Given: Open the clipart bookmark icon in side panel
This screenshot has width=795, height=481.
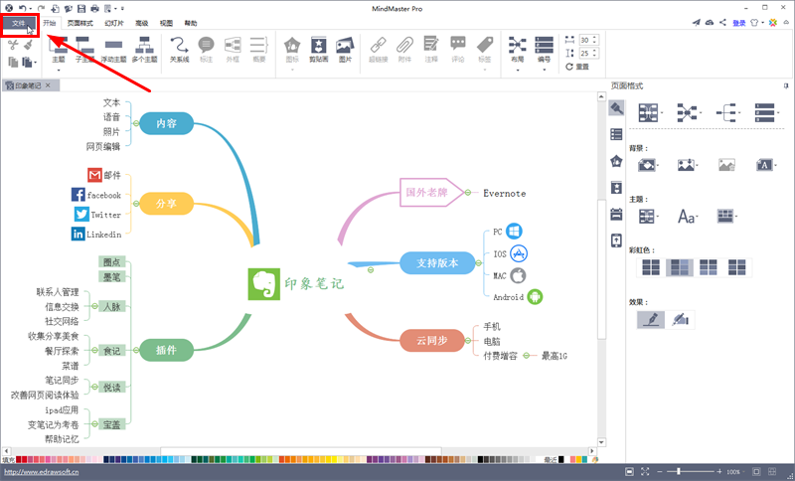Looking at the screenshot, I should tap(616, 188).
